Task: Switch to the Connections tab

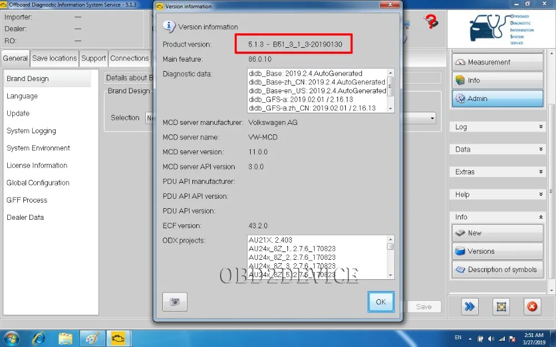Action: (130, 58)
